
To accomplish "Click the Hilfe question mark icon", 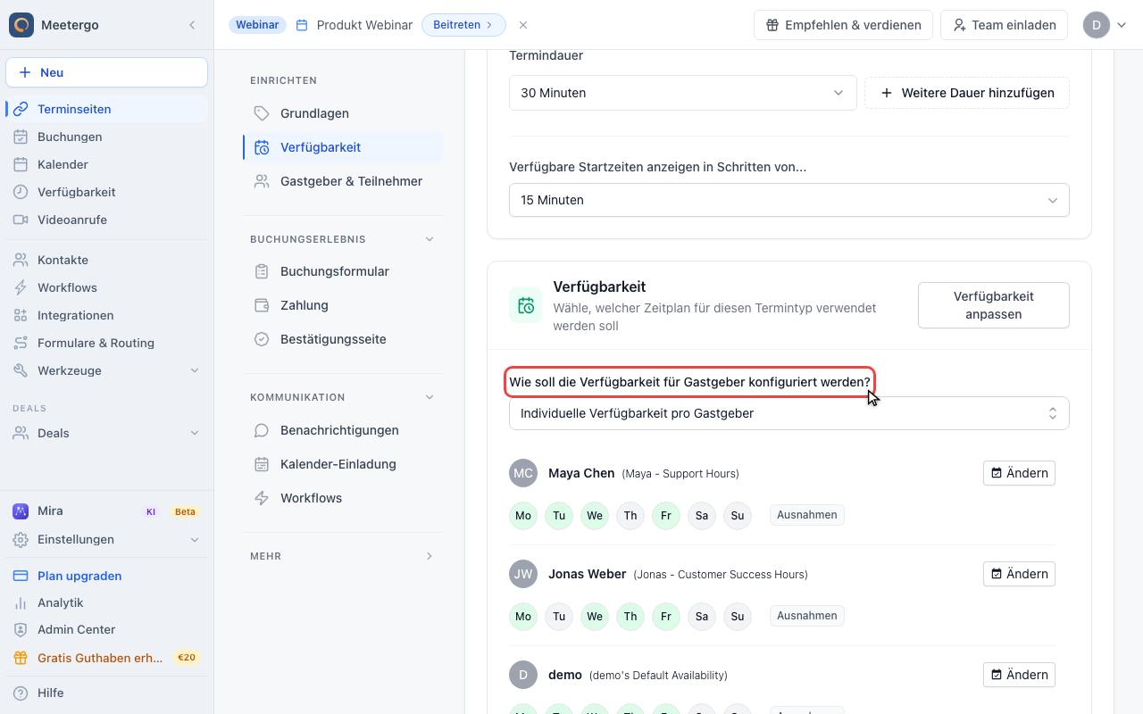I will tap(21, 693).
